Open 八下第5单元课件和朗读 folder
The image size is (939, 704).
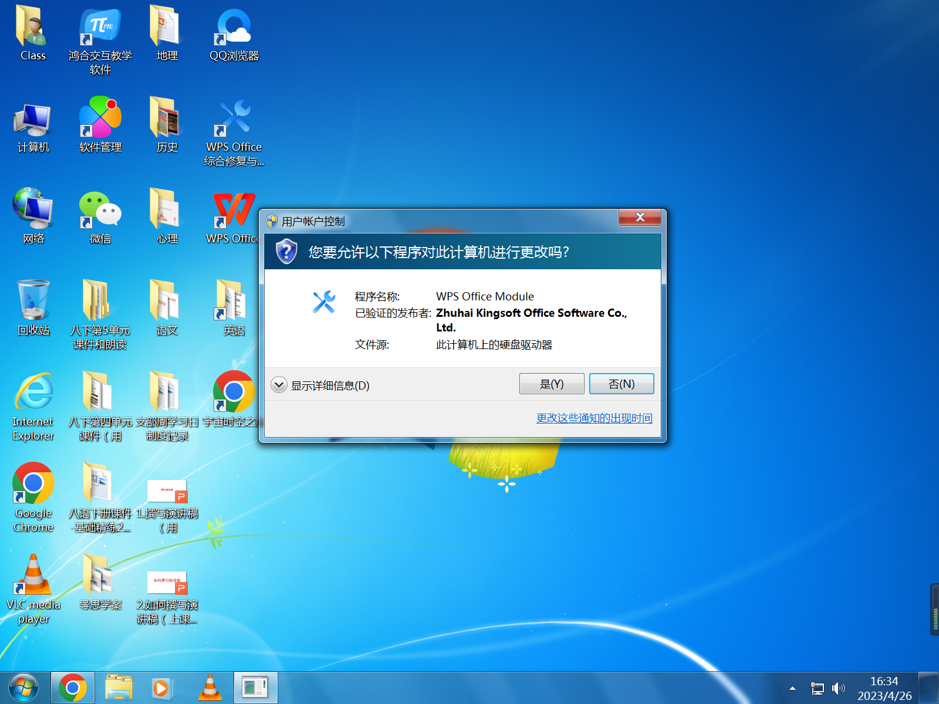tap(100, 314)
